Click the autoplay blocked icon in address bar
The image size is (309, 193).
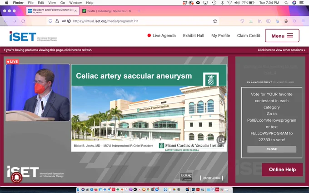point(69,21)
